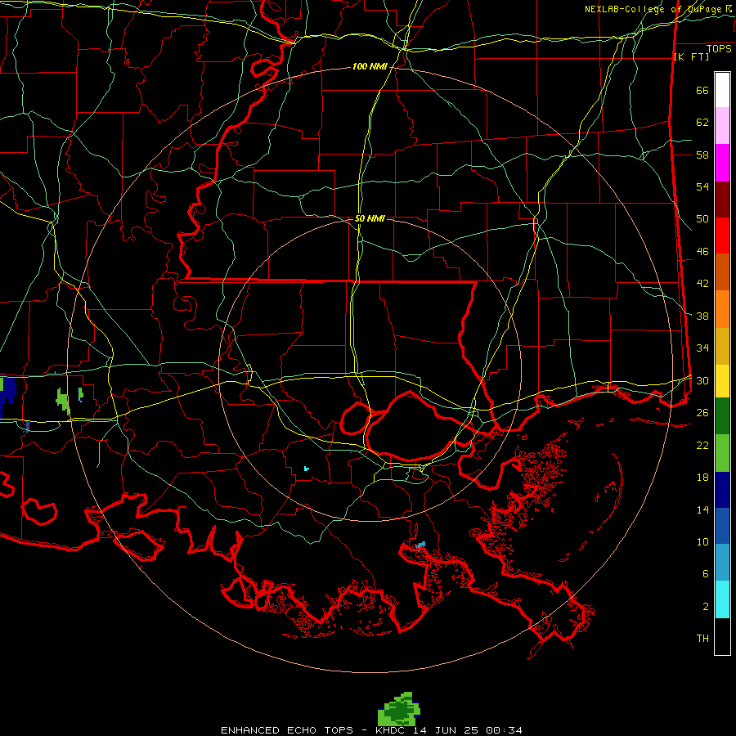Screen dimensions: 736x736
Task: Click the '22' legend value
Action: tap(702, 445)
